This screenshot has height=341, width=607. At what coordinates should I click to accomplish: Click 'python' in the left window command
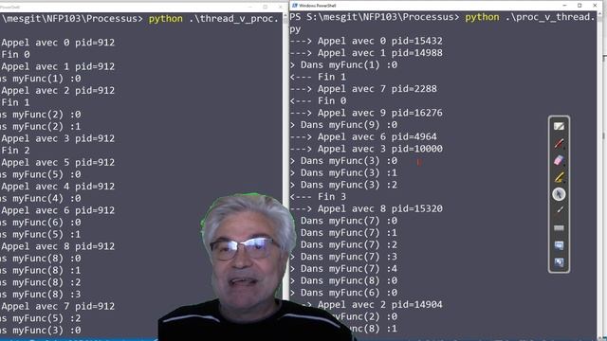click(x=166, y=19)
